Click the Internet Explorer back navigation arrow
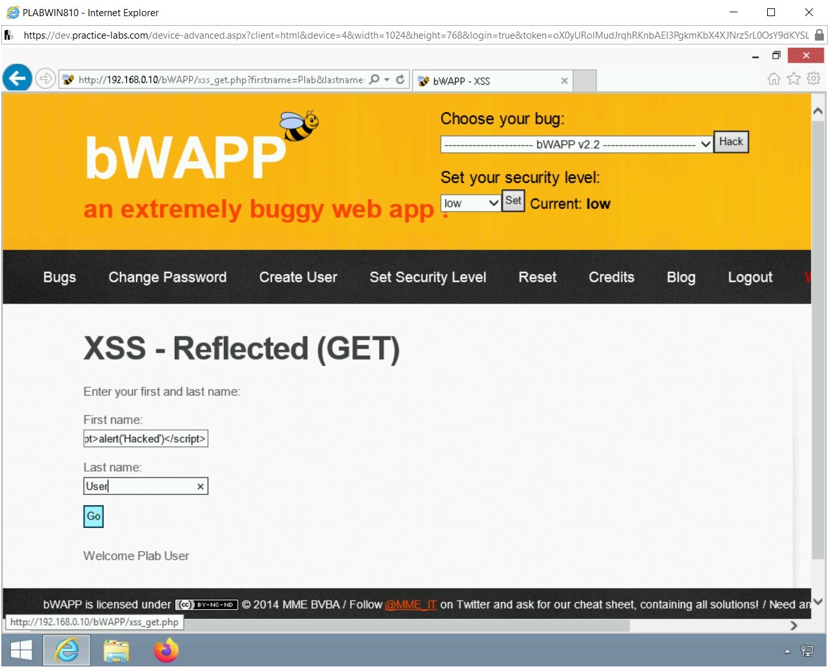Screen dimensions: 829x669 point(17,78)
